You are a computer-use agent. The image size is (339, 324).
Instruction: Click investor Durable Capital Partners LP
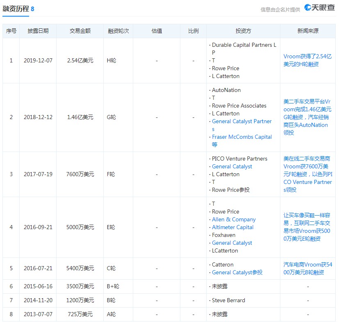pos(244,49)
